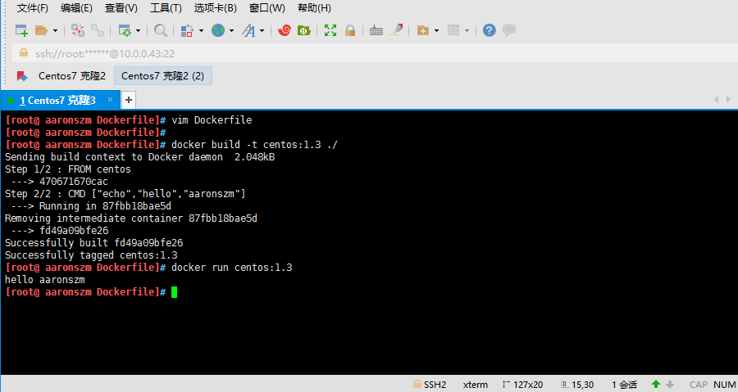The width and height of the screenshot is (738, 392).
Task: Click the SSH2 status bar entry
Action: click(x=429, y=385)
